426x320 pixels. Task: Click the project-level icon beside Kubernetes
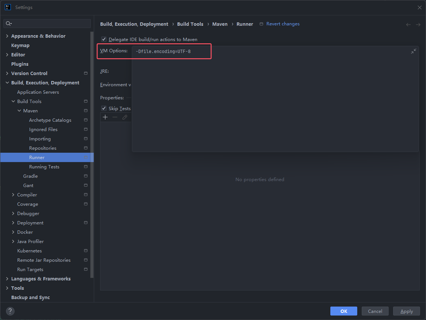[x=86, y=251]
